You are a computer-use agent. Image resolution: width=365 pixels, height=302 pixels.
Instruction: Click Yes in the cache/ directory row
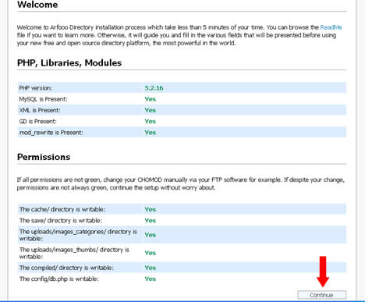pyautogui.click(x=151, y=209)
